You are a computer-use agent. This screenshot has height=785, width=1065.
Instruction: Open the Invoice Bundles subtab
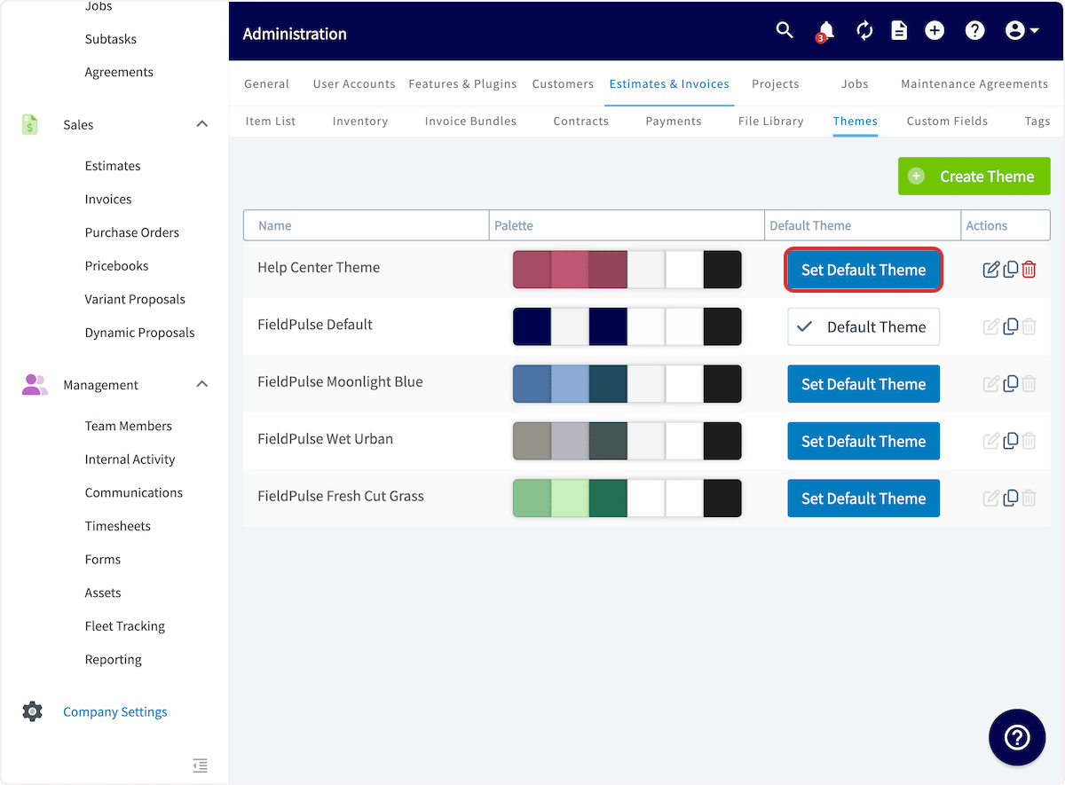[470, 121]
